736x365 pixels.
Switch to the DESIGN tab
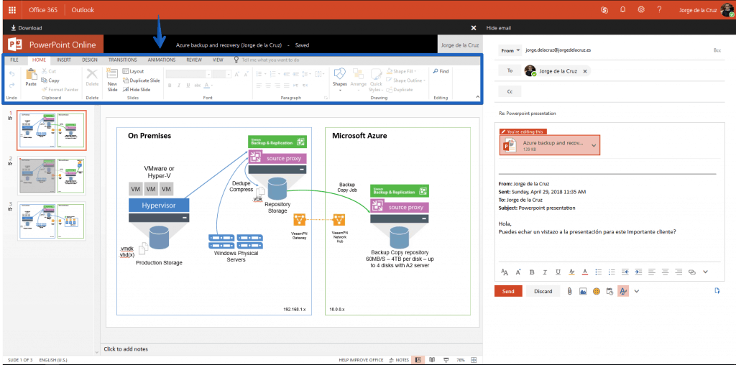(90, 60)
